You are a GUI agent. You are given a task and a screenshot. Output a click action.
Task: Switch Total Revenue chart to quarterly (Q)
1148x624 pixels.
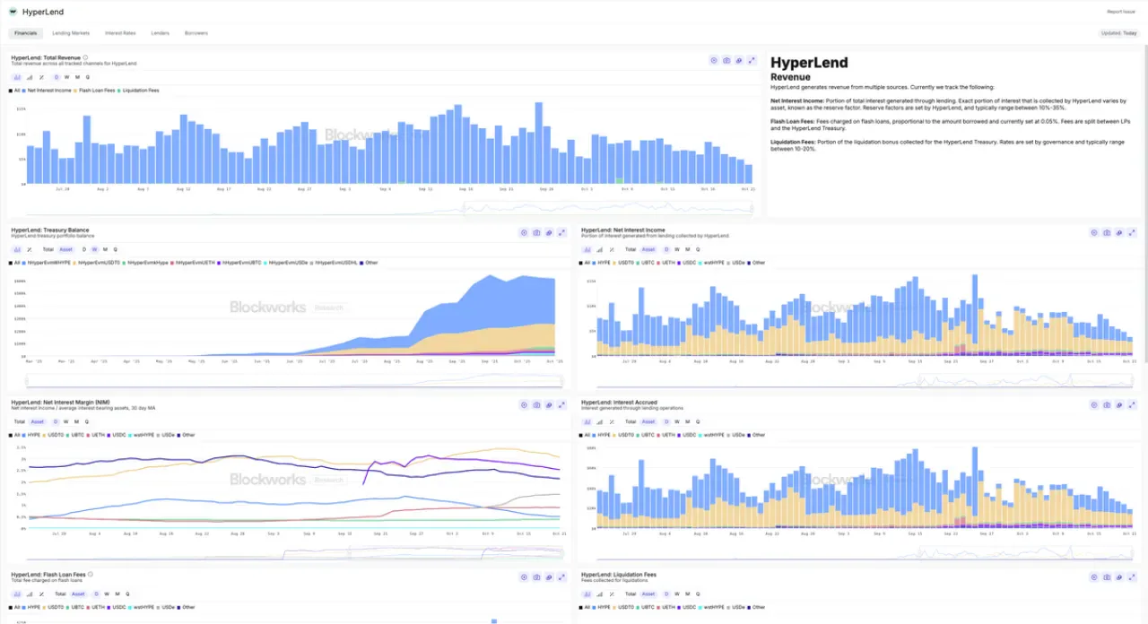point(88,77)
